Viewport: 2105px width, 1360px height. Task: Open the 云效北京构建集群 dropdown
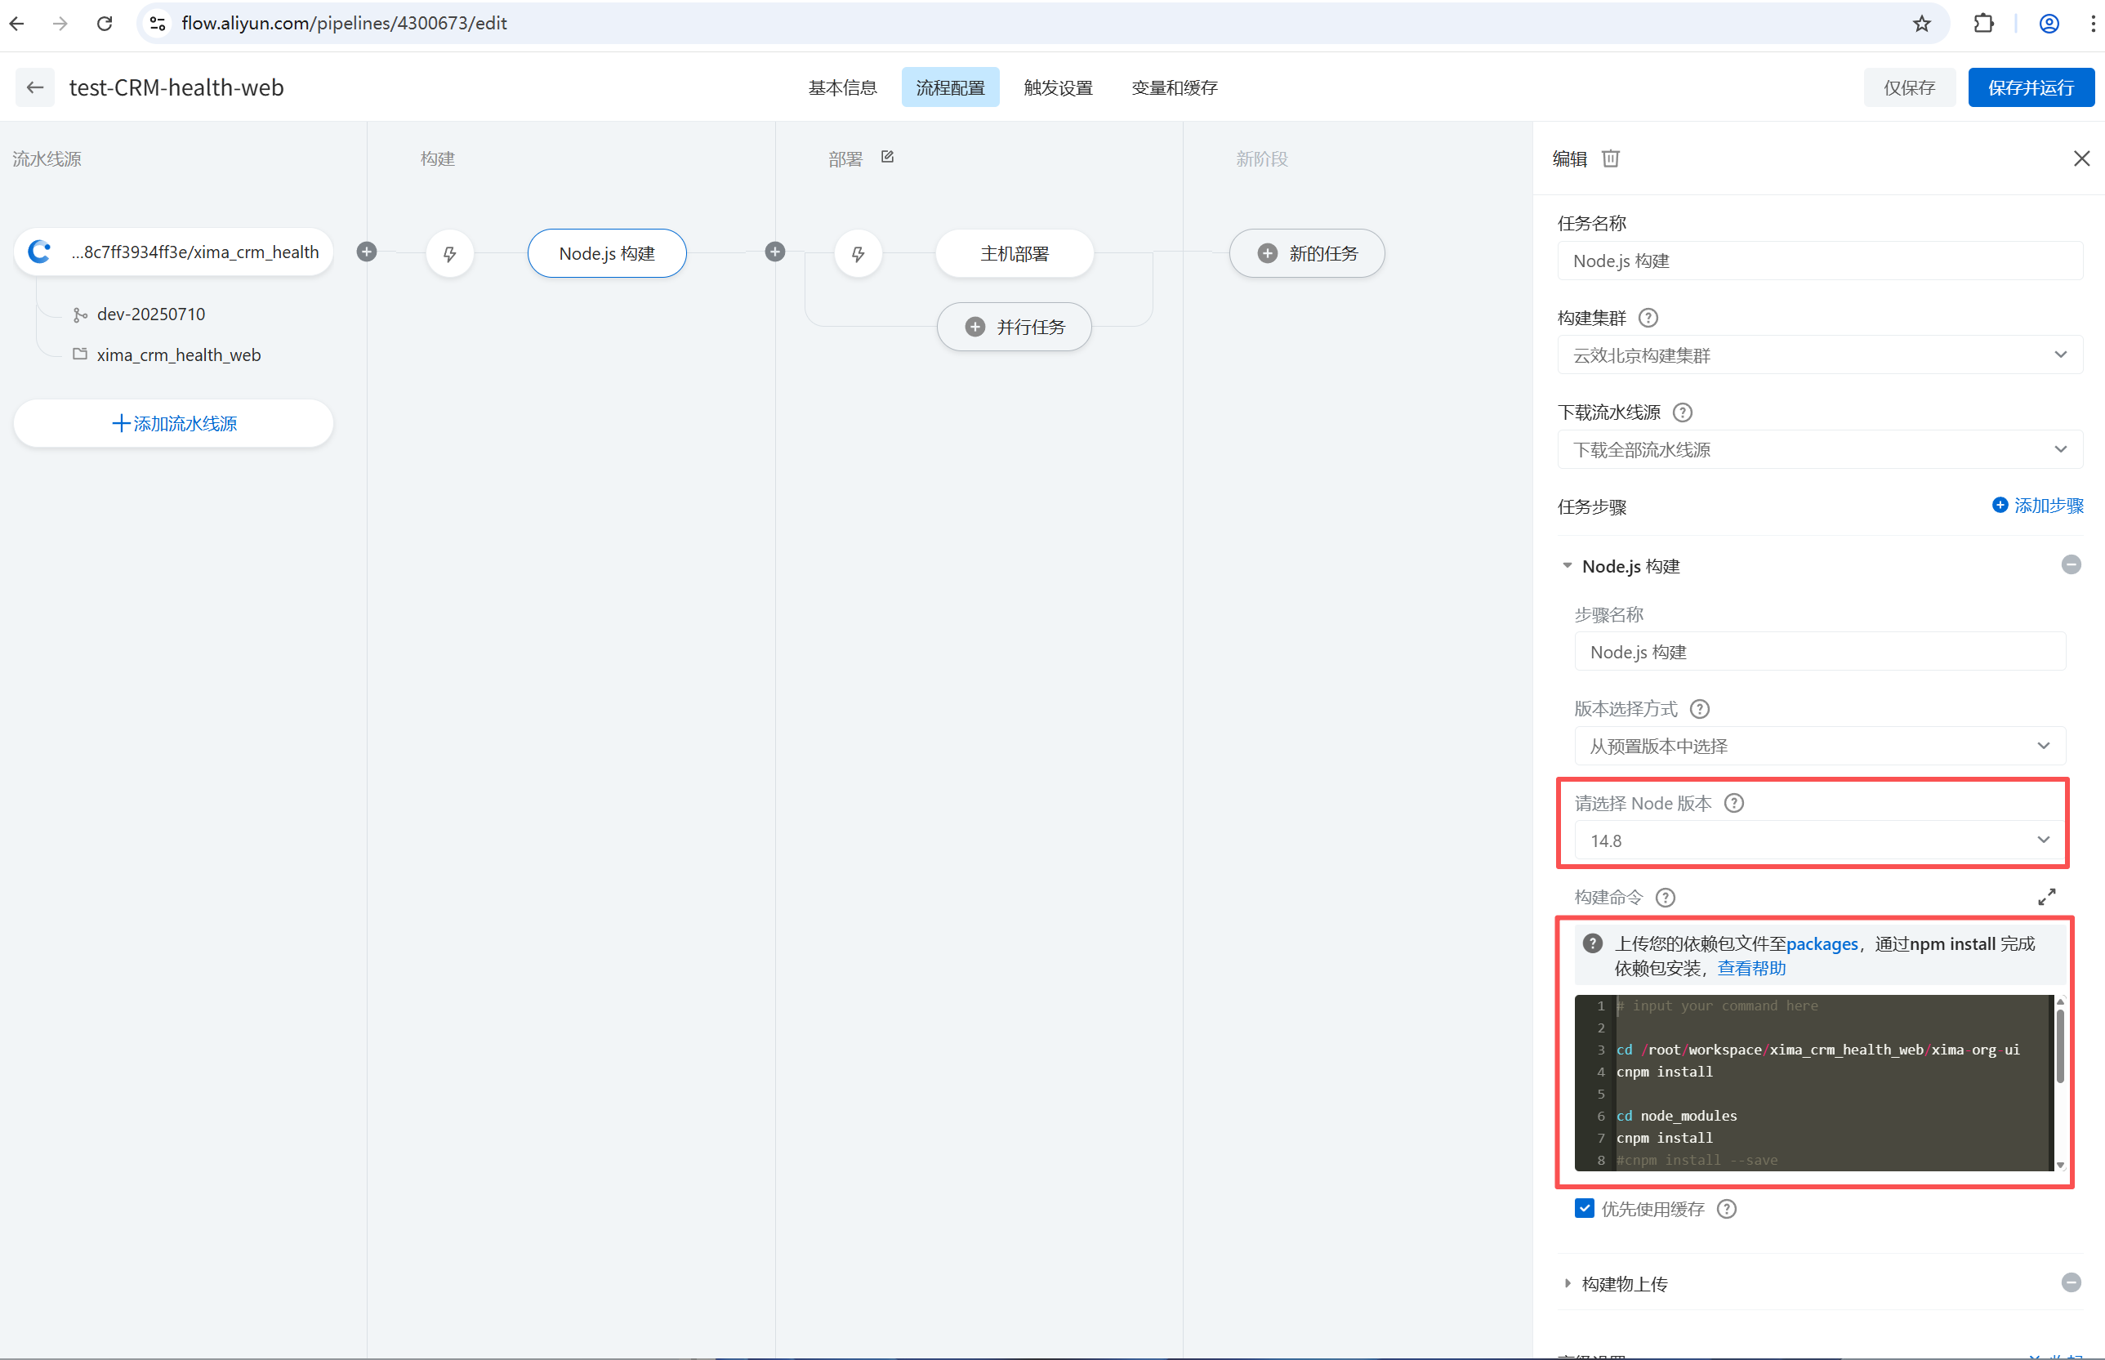click(1819, 355)
